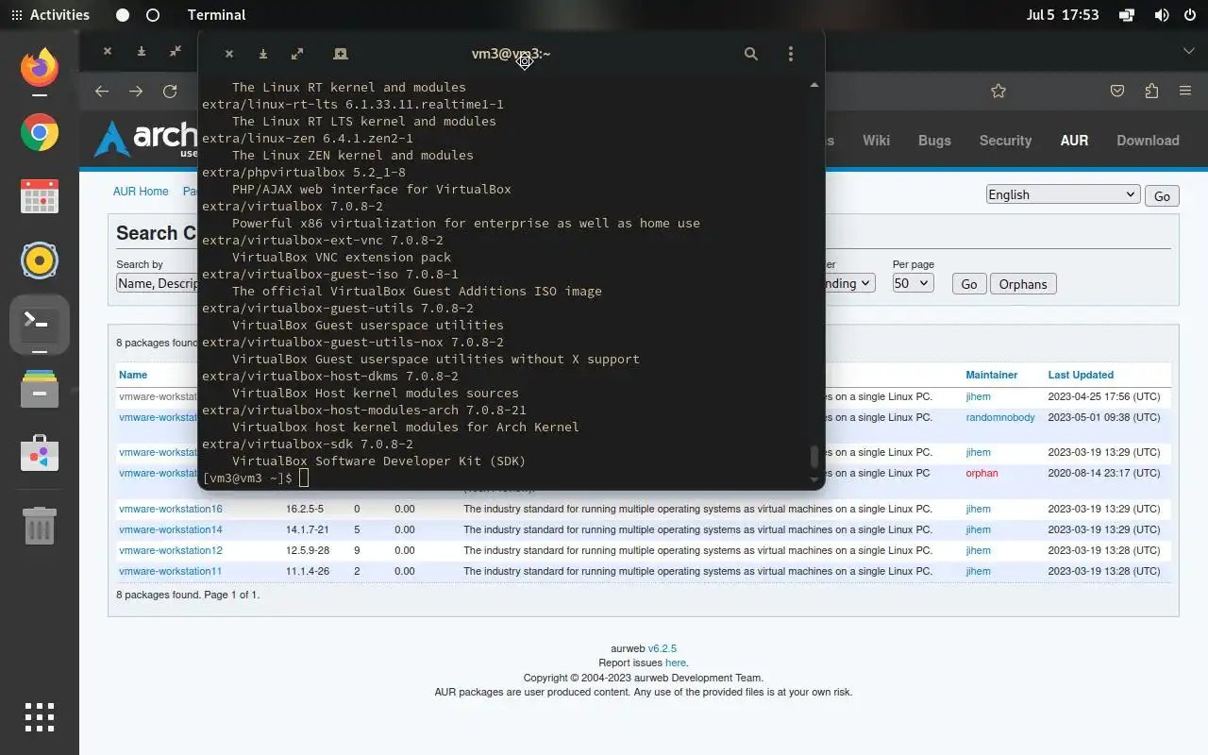The height and width of the screenshot is (755, 1208).
Task: Open the Trash in the dock
Action: pos(40,526)
